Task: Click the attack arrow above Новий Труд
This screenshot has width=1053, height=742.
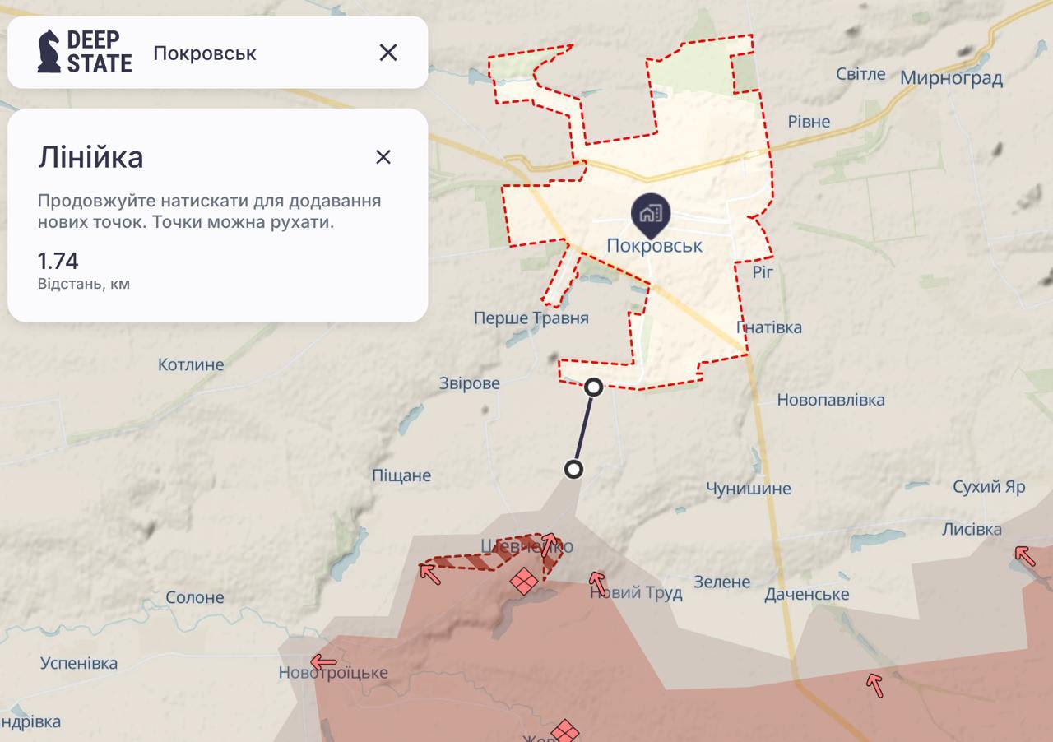Action: tap(597, 582)
